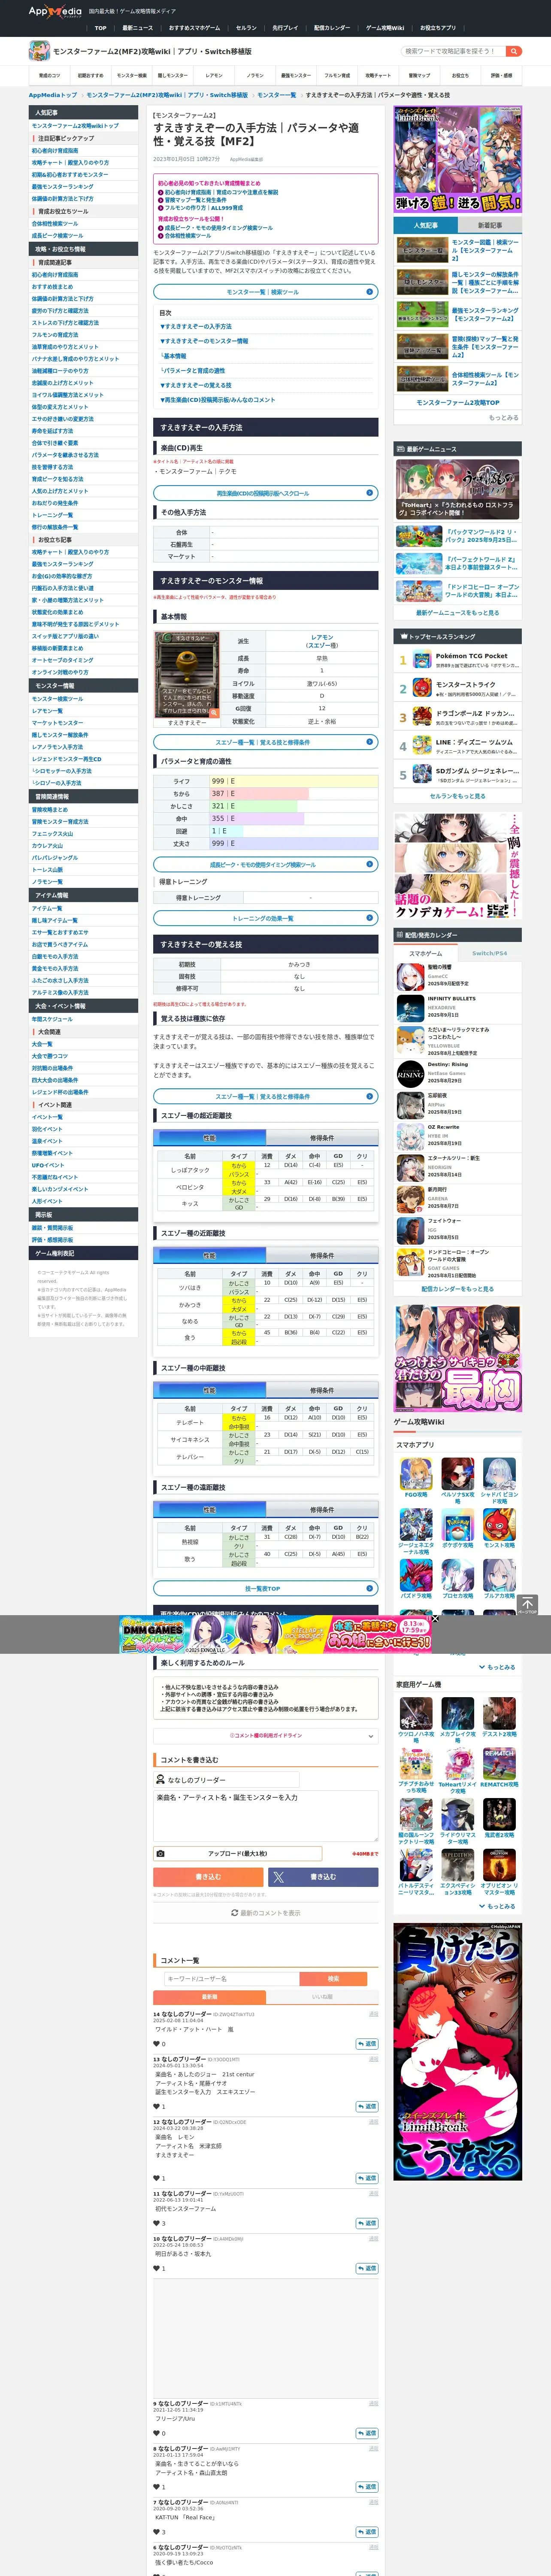Open the 鬼武者2攻略 icon
Screen dimensions: 551x2576
499,1814
